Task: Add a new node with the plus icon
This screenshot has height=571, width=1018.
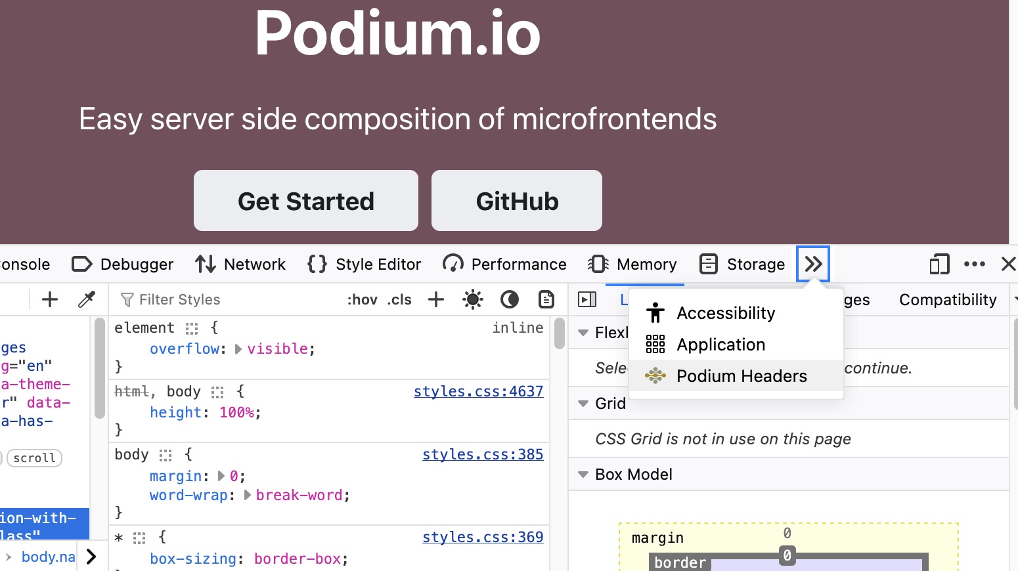Action: click(50, 300)
